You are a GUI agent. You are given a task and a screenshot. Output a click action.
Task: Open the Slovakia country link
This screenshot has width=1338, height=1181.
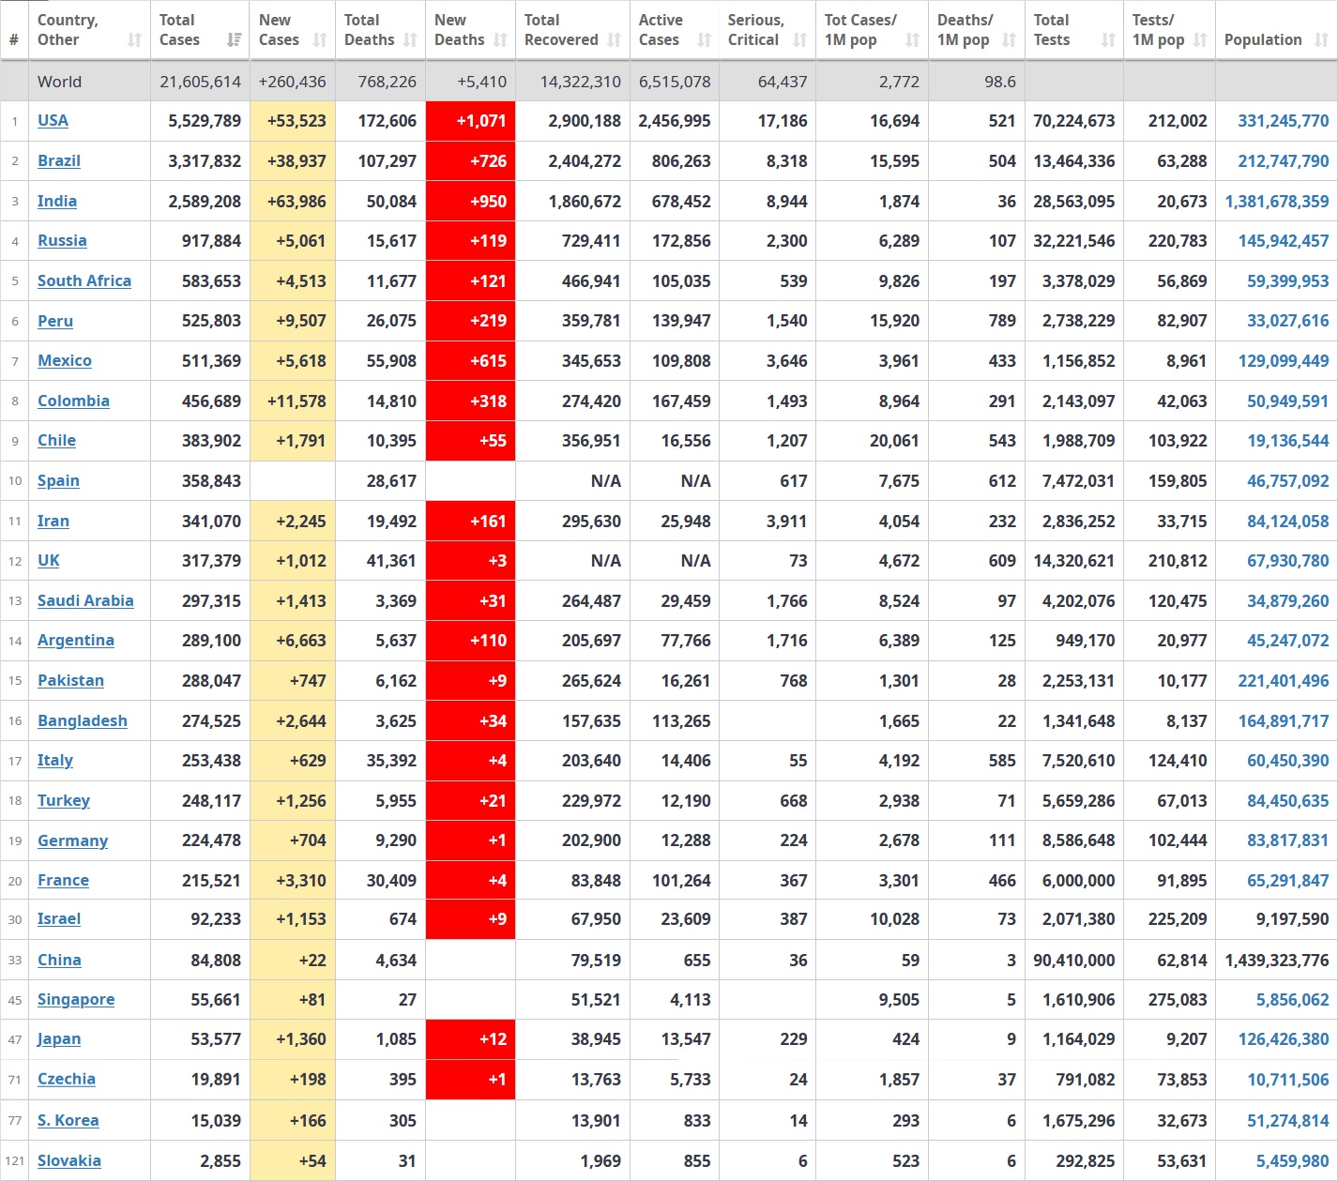(69, 1161)
